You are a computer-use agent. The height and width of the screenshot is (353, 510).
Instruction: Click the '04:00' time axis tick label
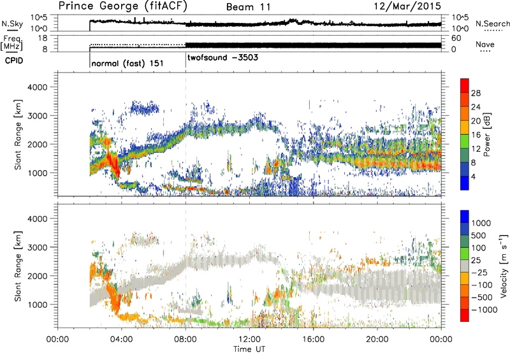(121, 340)
